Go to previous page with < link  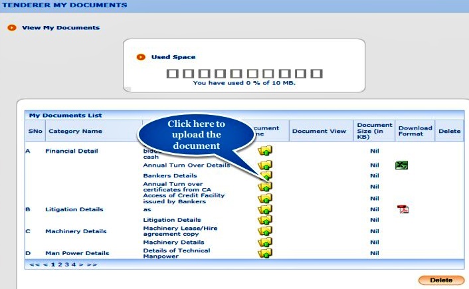click(45, 264)
